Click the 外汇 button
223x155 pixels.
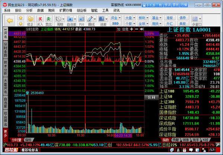[169, 23]
